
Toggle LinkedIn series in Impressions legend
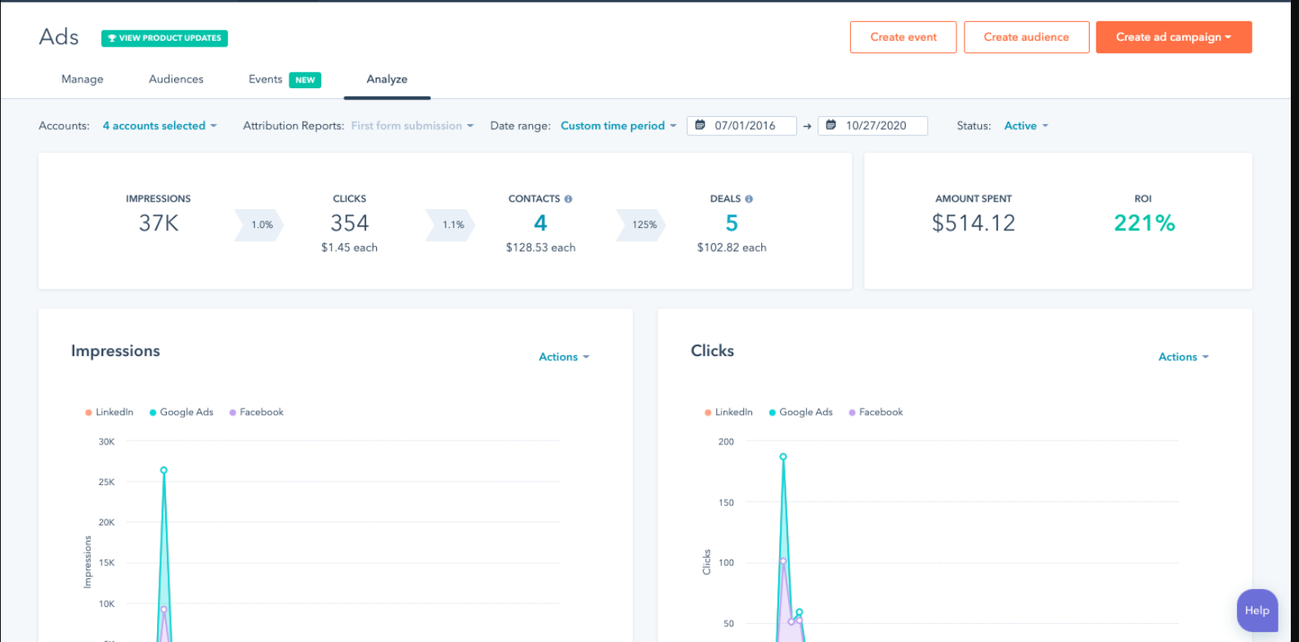(x=109, y=412)
